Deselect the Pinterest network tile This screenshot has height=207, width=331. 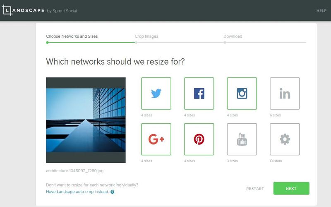point(199,139)
